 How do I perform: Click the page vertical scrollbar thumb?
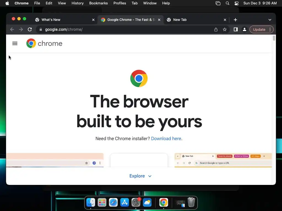[274, 38]
